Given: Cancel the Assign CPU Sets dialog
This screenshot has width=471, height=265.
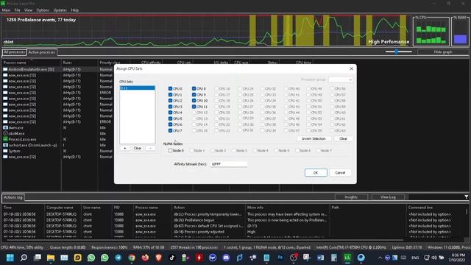Looking at the screenshot, I should coord(340,173).
